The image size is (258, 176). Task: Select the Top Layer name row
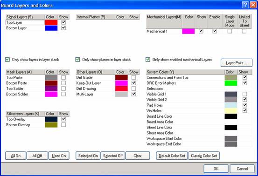[25, 22]
